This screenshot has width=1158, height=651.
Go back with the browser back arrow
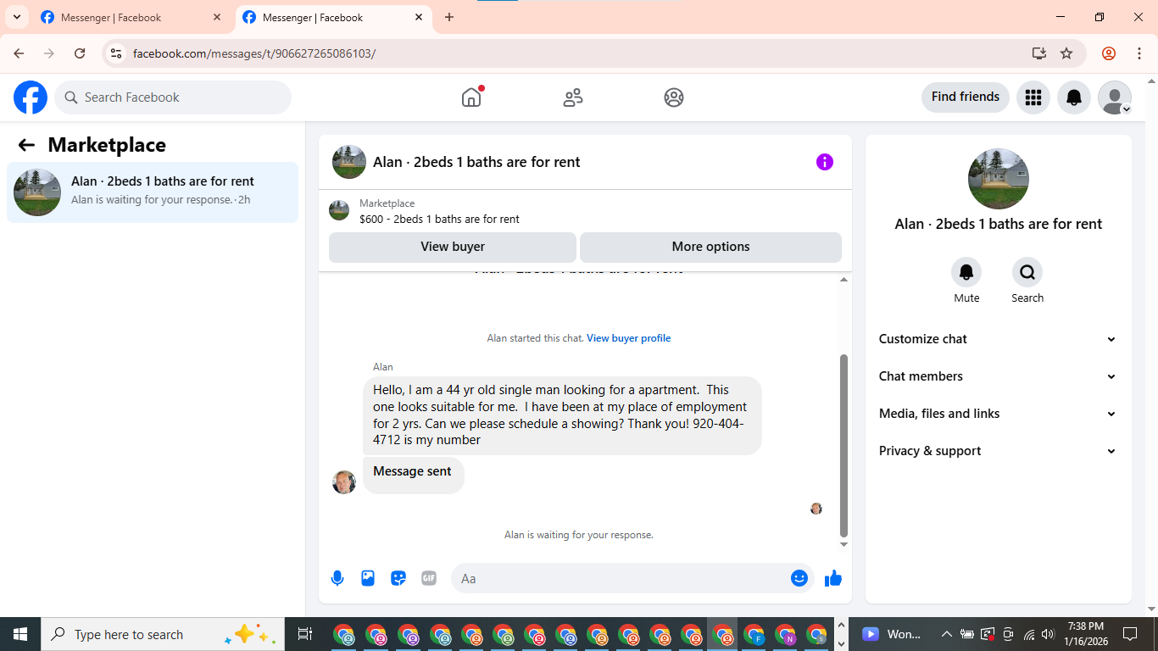coord(19,53)
